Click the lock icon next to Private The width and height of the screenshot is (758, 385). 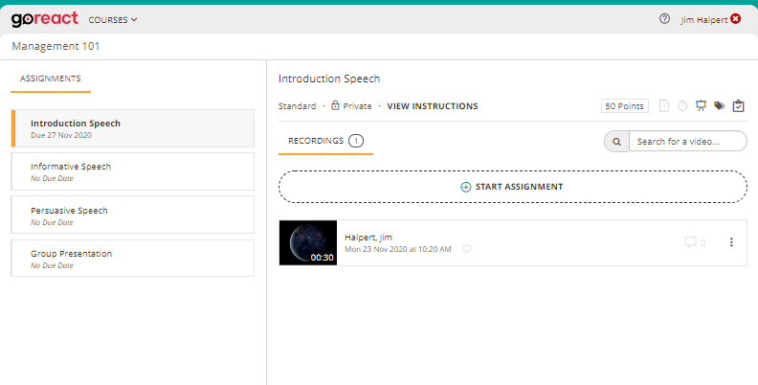tap(335, 105)
